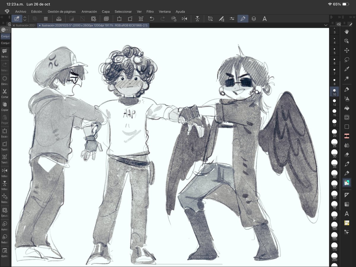The width and height of the screenshot is (356, 267).
Task: Select the Figure rectangle tool
Action: 347,127
